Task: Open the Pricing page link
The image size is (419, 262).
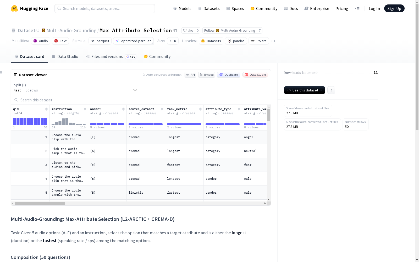Action: click(342, 9)
